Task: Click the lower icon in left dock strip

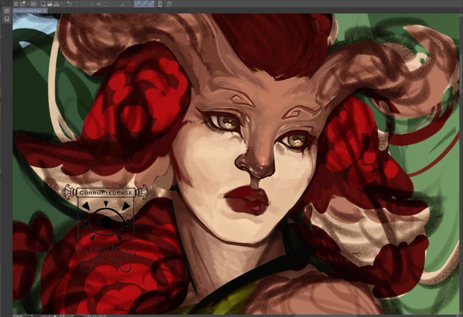Action: [7, 19]
